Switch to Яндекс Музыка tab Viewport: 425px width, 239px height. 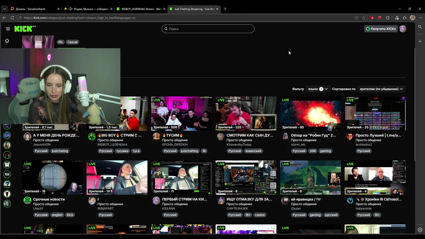pos(88,9)
